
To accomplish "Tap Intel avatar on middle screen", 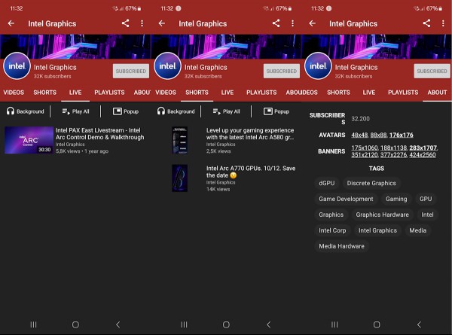I will click(167, 66).
